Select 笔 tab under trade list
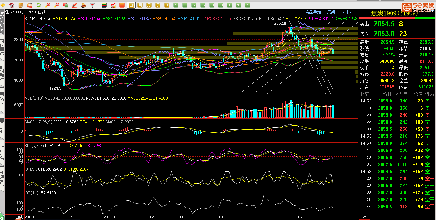Image resolution: width=436 pixels, height=220 pixels. (x=364, y=217)
